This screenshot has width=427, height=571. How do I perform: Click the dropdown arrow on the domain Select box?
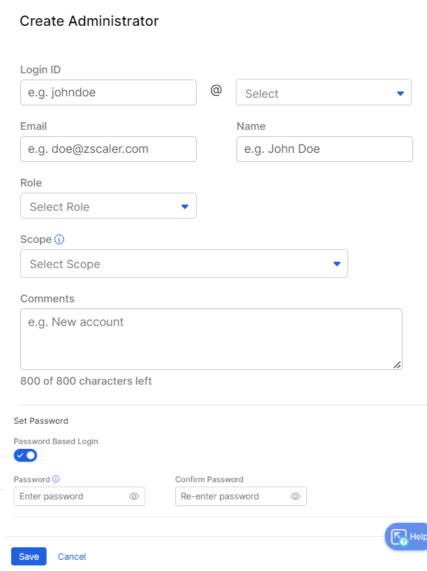(400, 91)
